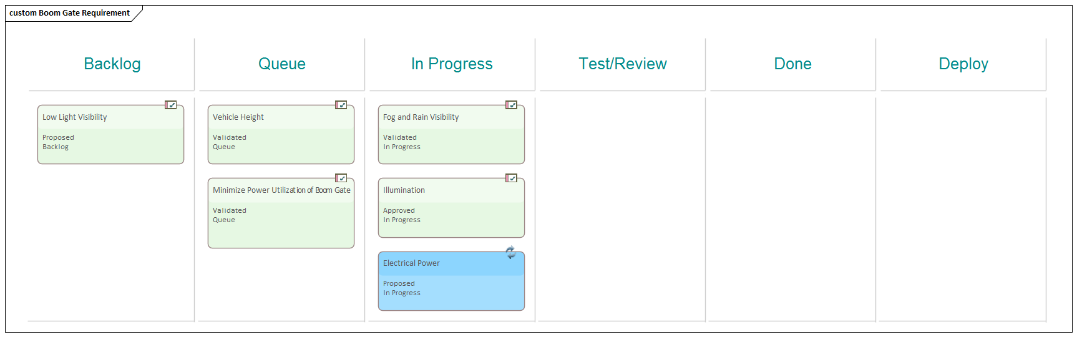Click requirement icon on Illumination card

tap(511, 178)
